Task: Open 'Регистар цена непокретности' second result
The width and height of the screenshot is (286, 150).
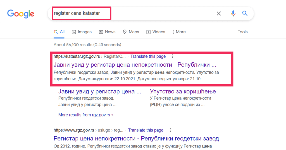Action: pyautogui.click(x=136, y=139)
